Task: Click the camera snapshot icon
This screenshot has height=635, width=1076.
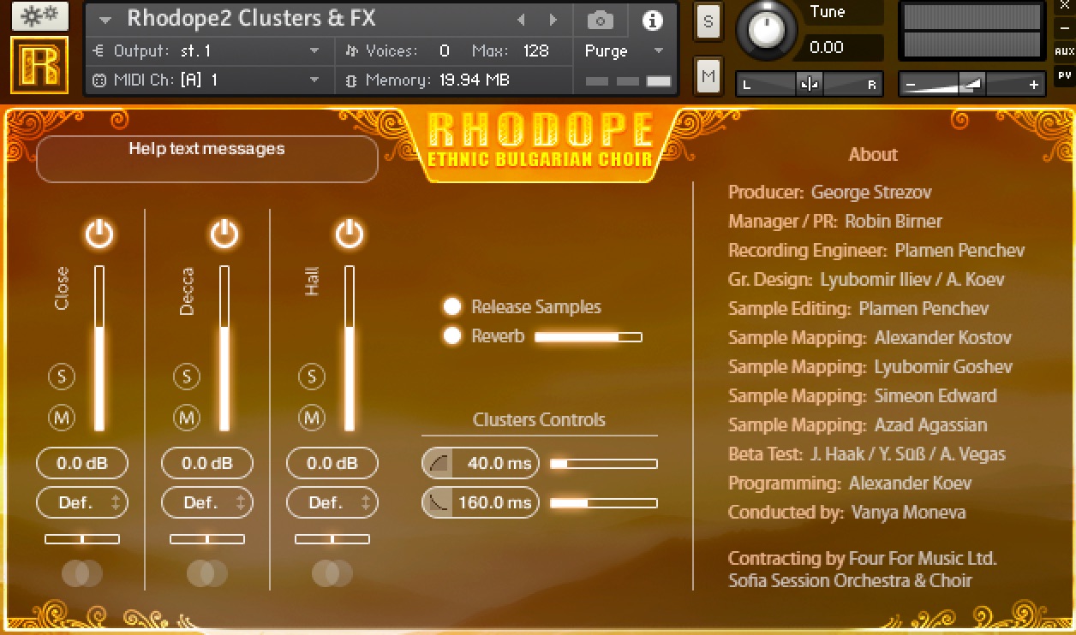Action: pos(601,21)
